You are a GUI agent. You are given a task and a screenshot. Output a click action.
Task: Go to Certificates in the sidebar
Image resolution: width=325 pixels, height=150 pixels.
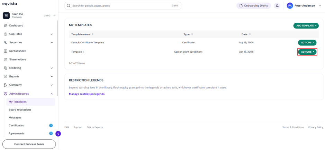[x=16, y=125]
